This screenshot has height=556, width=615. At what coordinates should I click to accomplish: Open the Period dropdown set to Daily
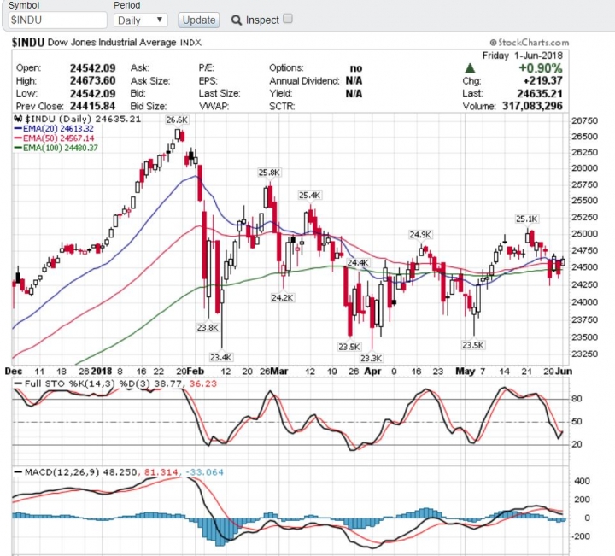(141, 20)
